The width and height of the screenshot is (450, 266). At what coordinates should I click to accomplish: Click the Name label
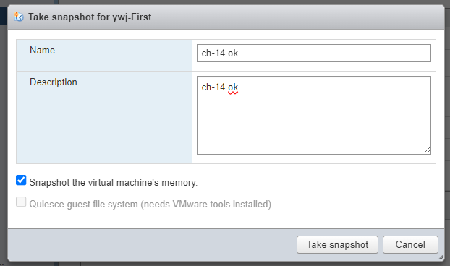tap(42, 50)
